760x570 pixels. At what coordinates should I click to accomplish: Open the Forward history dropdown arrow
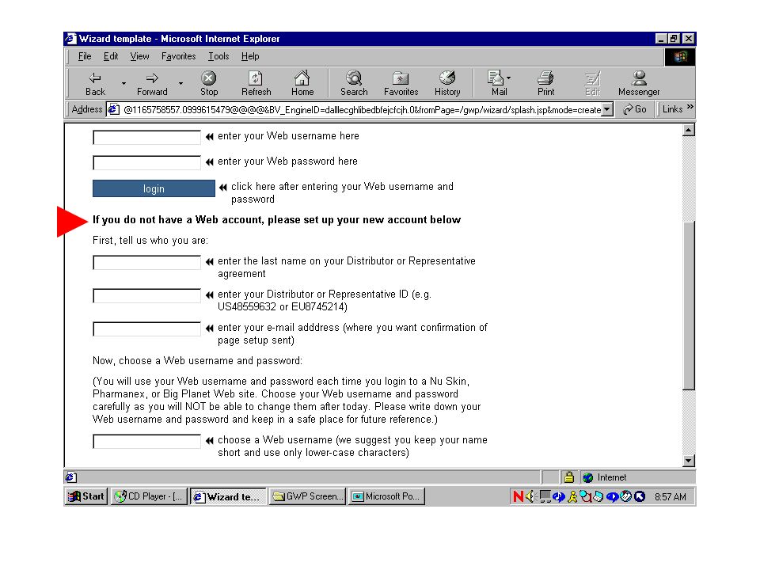point(180,83)
